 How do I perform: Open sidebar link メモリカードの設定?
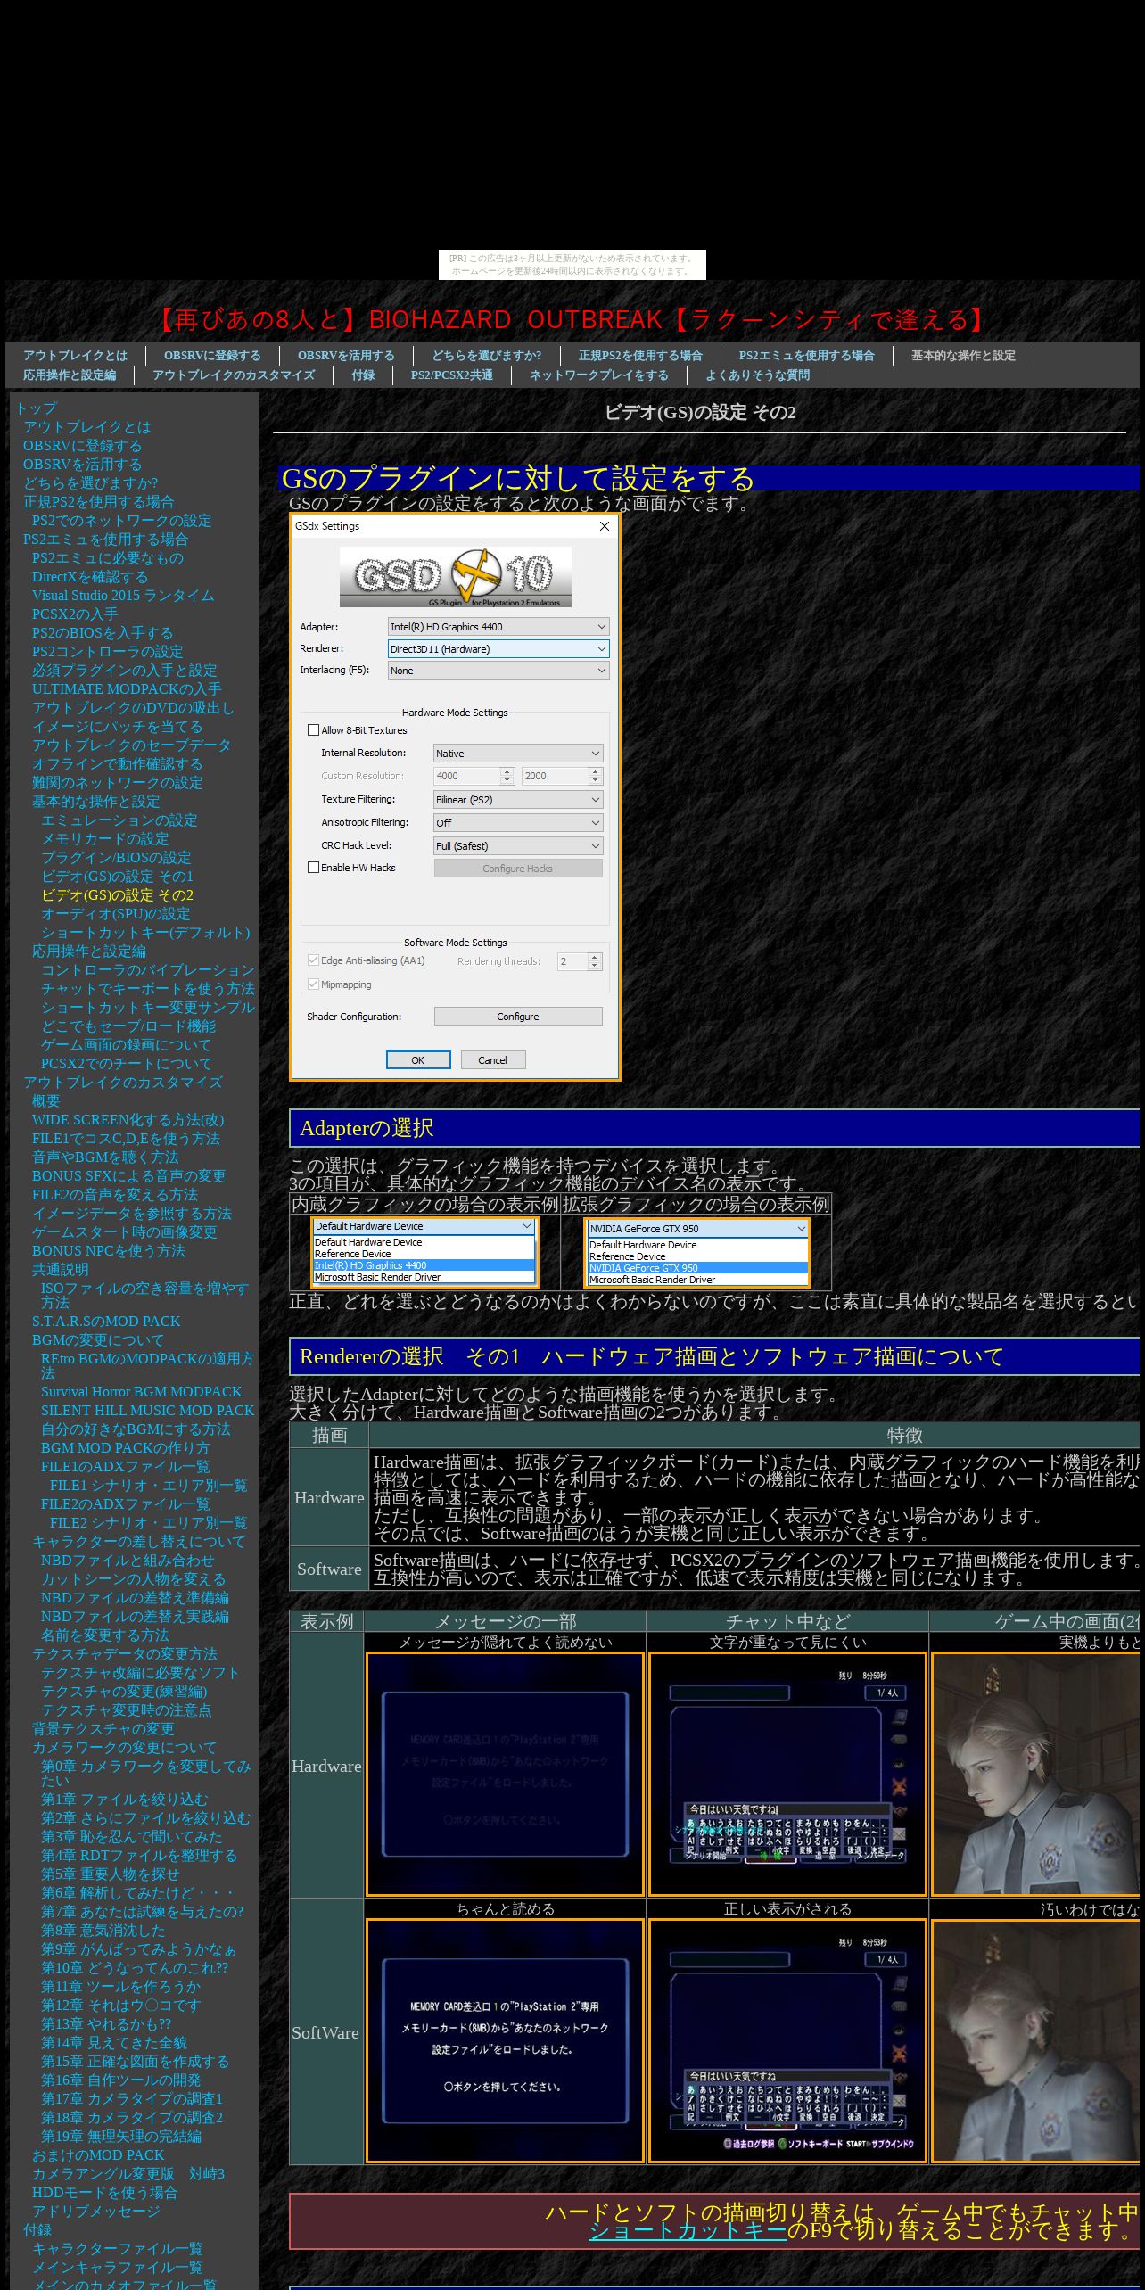pyautogui.click(x=105, y=839)
